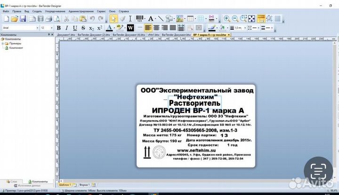Save the current label file
Viewport: 339px width, 195px height.
[23, 19]
